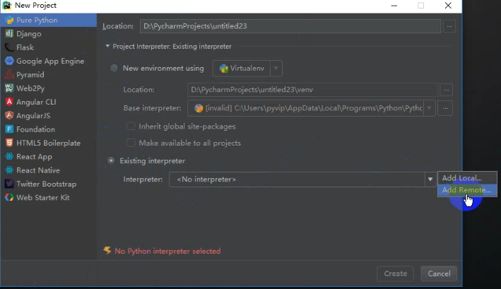Check Make available to all projects
The height and width of the screenshot is (289, 501).
point(131,143)
